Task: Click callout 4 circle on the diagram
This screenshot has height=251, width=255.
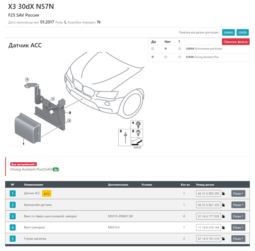Action: (53, 99)
